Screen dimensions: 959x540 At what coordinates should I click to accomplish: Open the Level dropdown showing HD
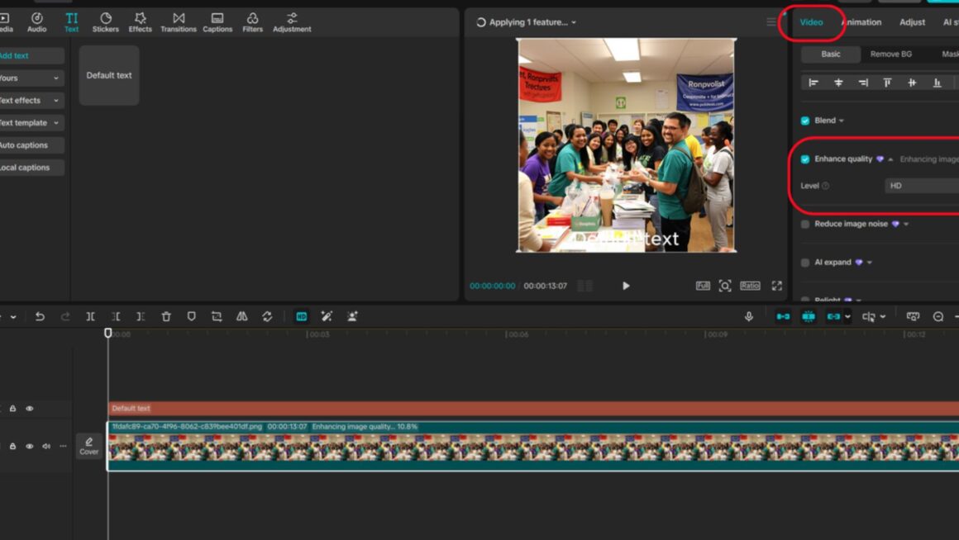coord(922,186)
